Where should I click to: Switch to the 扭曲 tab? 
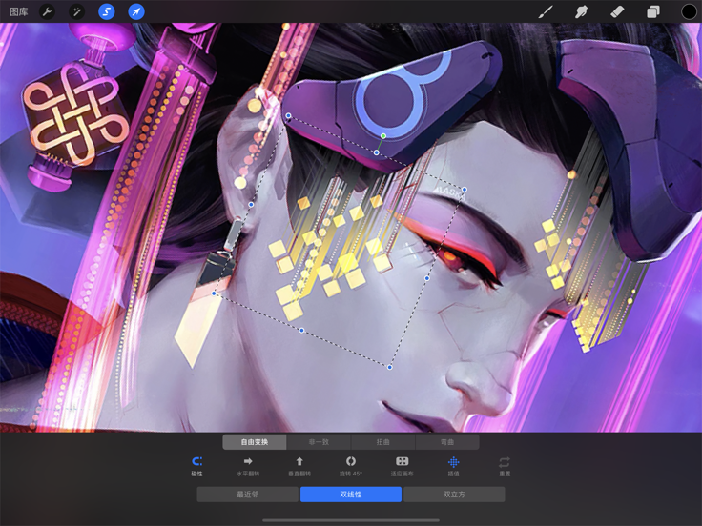pyautogui.click(x=383, y=442)
